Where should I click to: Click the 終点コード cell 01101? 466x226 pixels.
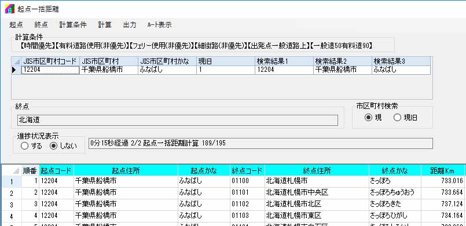(247, 193)
